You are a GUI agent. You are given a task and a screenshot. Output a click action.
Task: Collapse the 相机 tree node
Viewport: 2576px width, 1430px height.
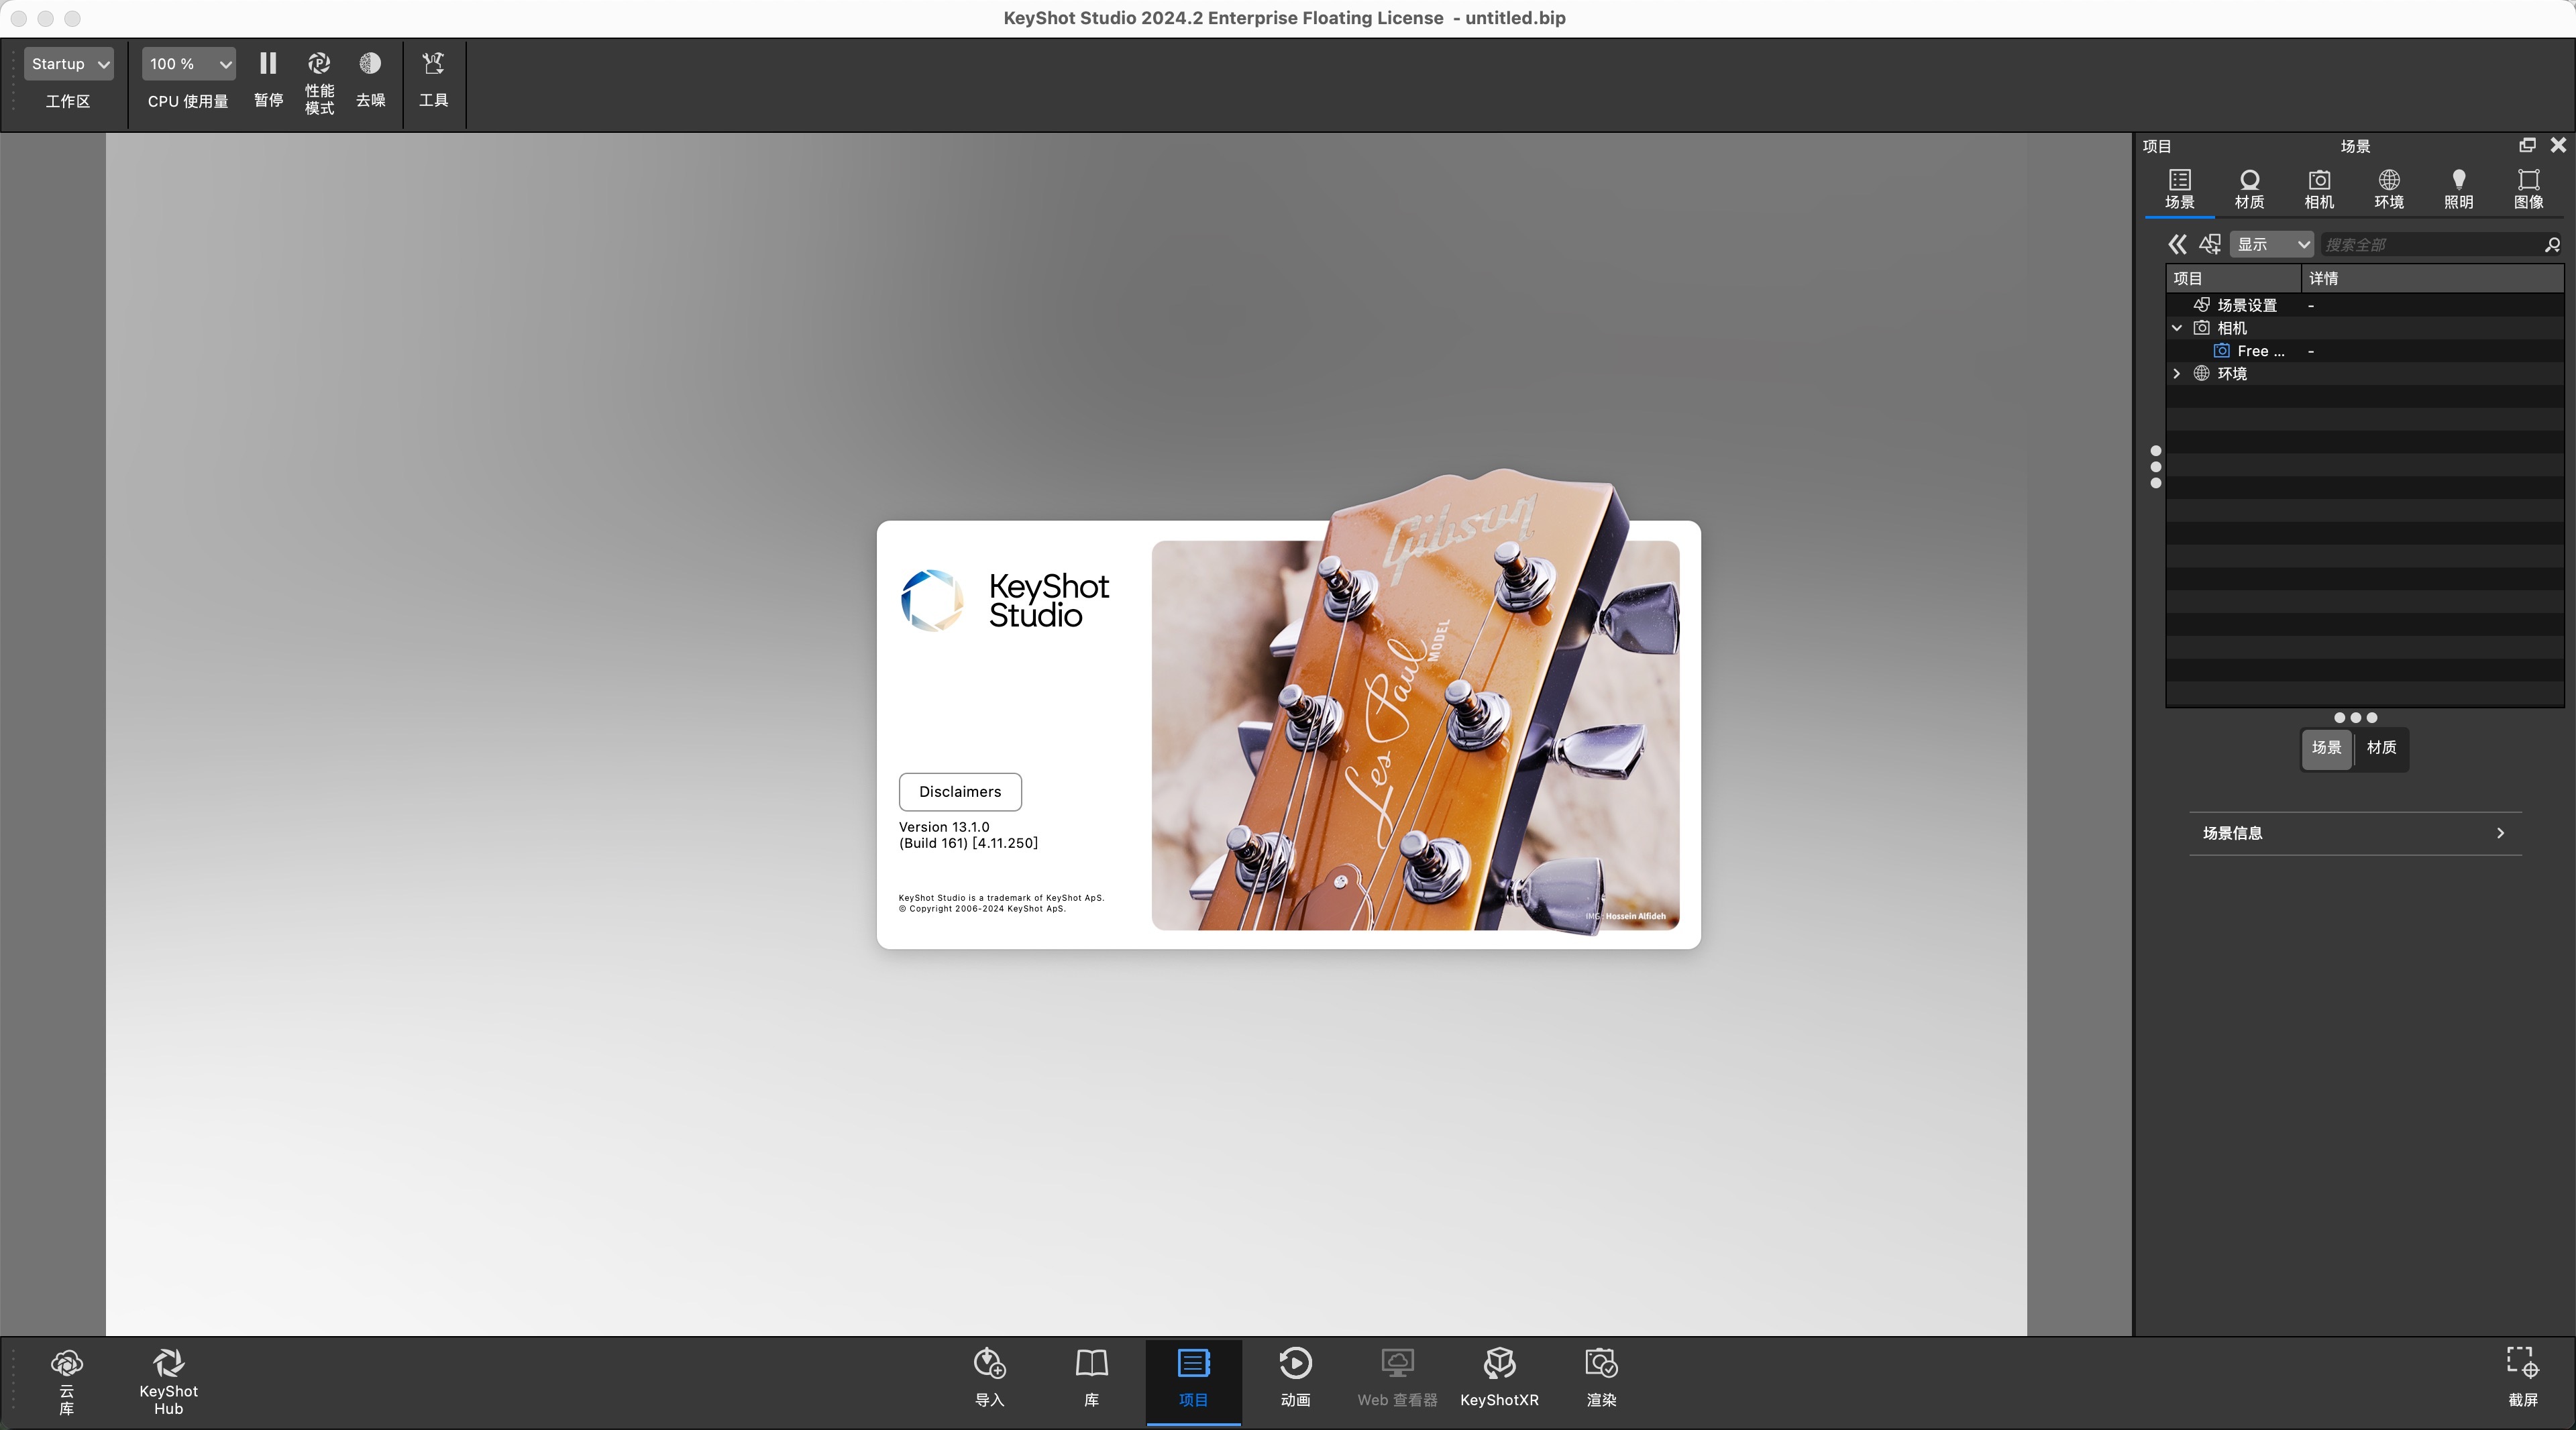click(x=2177, y=328)
